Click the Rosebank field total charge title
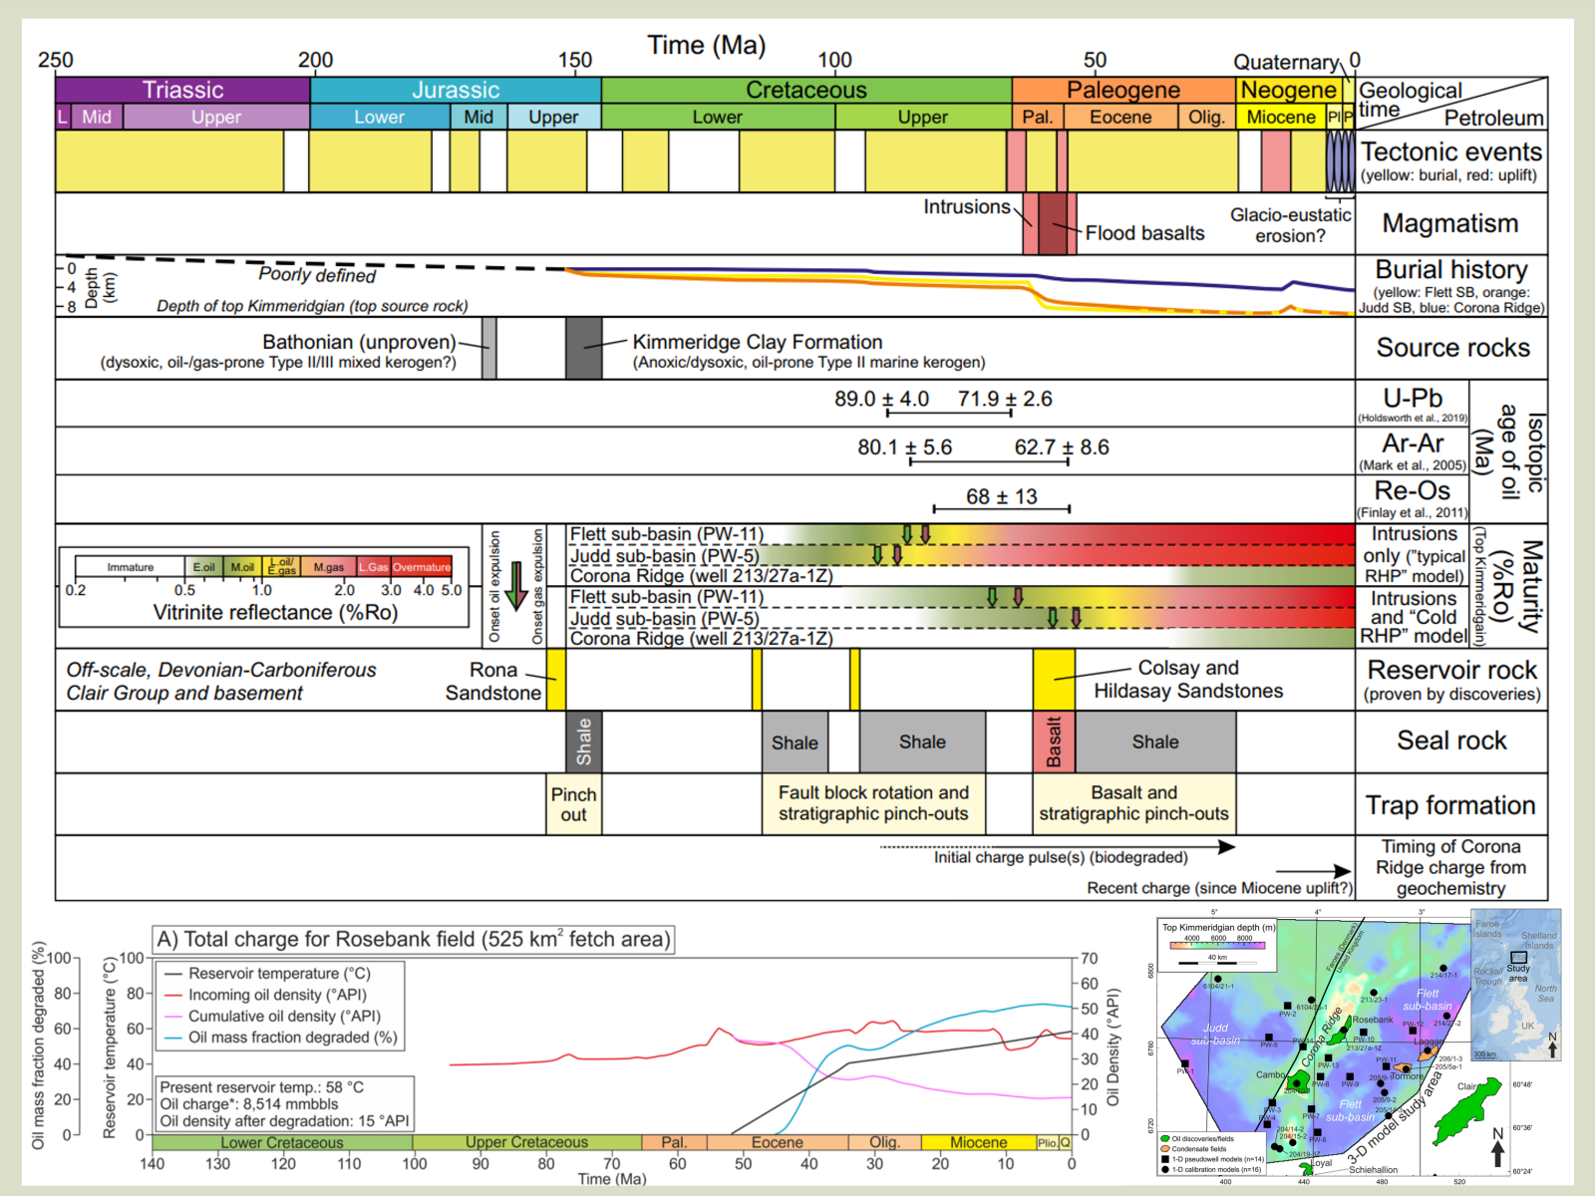Viewport: 1595px width, 1196px height. [x=414, y=939]
